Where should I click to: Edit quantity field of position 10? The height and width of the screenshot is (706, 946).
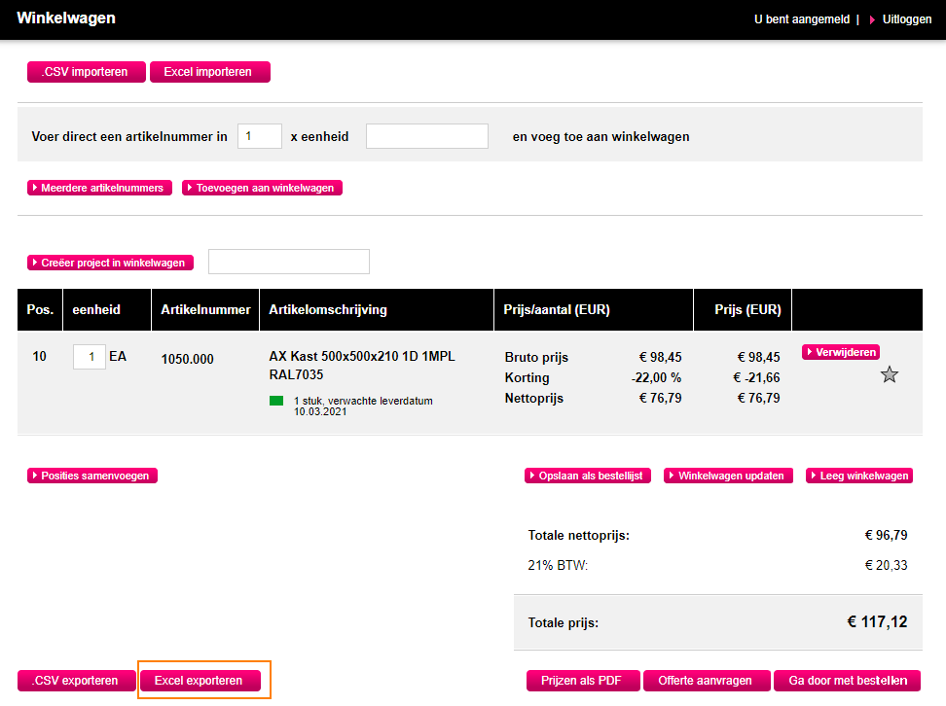point(90,356)
